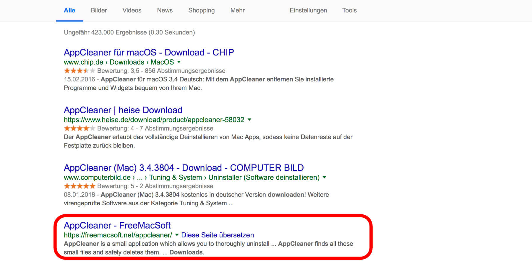Click the 3,5 star rating for CHIP
Viewport: 532px width, 261px height.
click(x=80, y=70)
